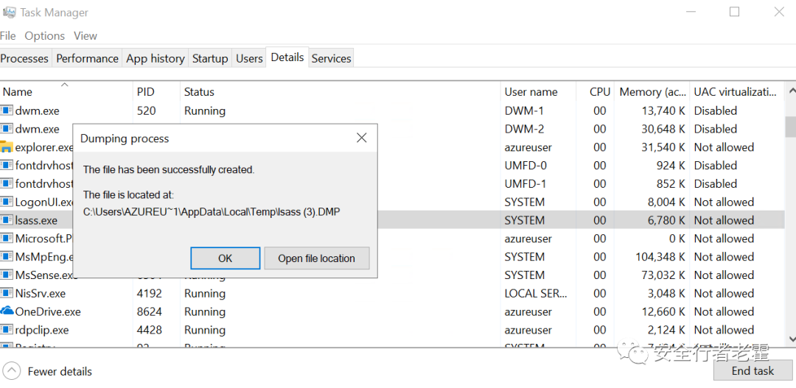Viewport: 796px width, 388px height.
Task: Sort by the Memory column header
Action: pyautogui.click(x=652, y=92)
